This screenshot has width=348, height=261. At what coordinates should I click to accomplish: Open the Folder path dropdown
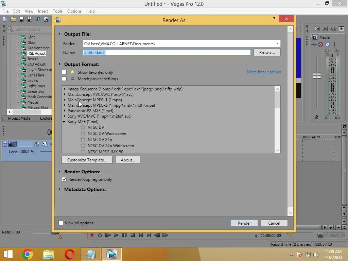click(277, 43)
